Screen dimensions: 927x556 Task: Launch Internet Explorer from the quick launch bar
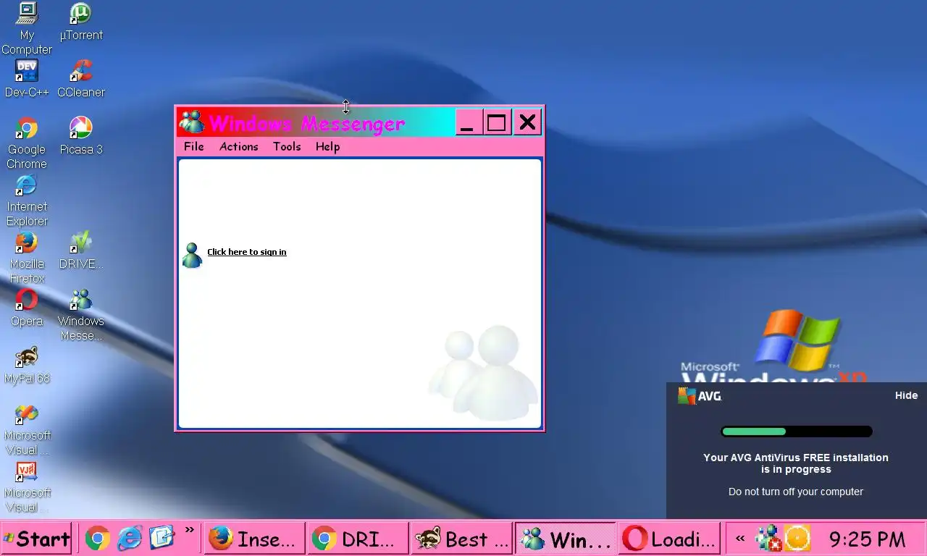(130, 539)
